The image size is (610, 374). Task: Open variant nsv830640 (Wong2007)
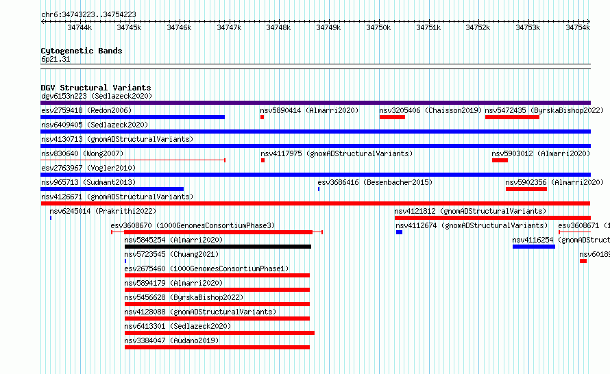(82, 153)
